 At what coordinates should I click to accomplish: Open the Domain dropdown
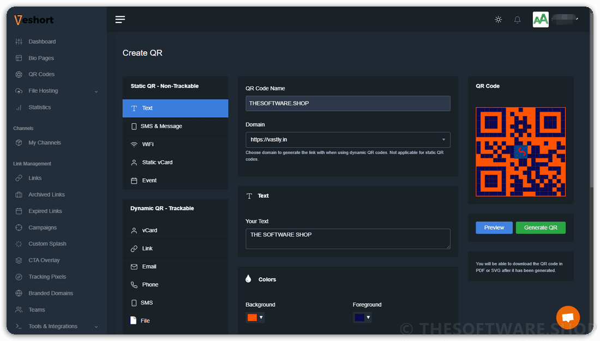tap(348, 139)
